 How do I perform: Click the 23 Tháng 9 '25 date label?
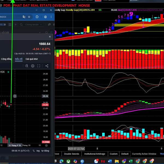click(x=15, y=145)
